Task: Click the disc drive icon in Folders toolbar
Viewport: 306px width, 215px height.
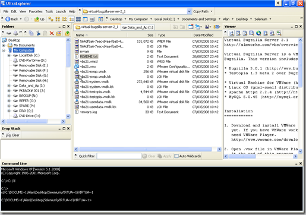Action: (15, 33)
